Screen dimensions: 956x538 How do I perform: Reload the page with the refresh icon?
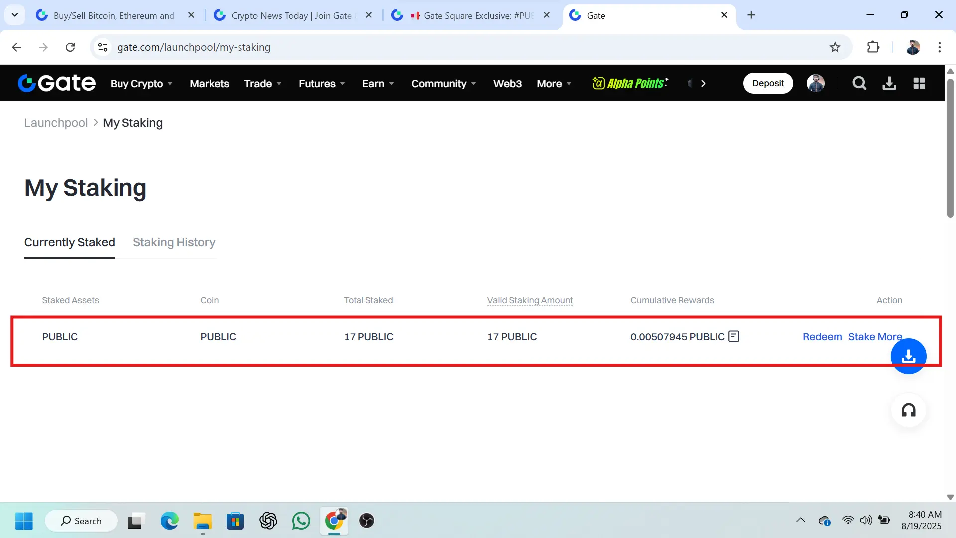(70, 47)
